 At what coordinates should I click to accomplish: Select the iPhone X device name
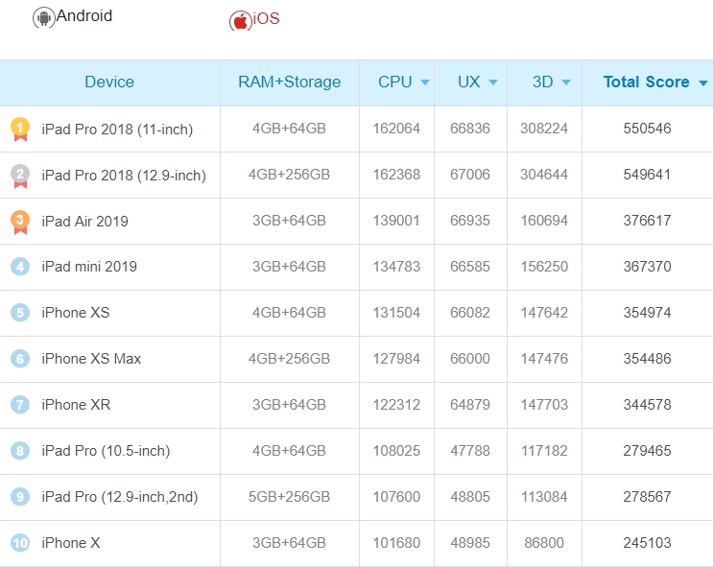click(x=70, y=543)
